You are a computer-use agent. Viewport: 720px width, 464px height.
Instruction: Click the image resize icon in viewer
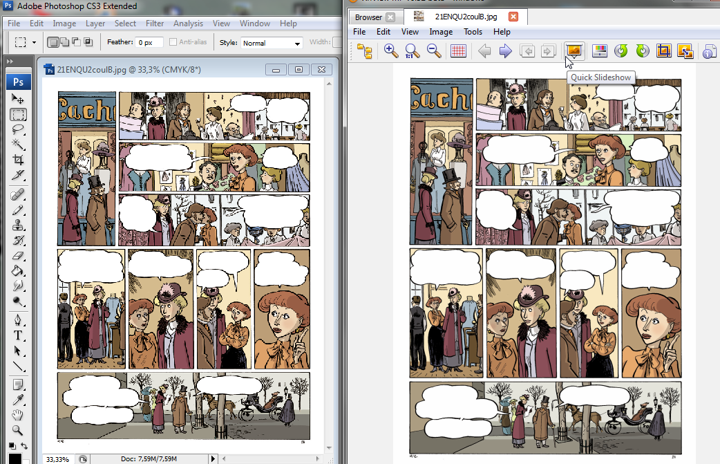click(x=685, y=50)
